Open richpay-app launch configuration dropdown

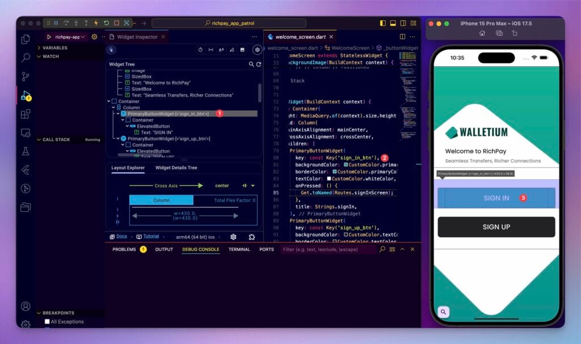point(70,37)
